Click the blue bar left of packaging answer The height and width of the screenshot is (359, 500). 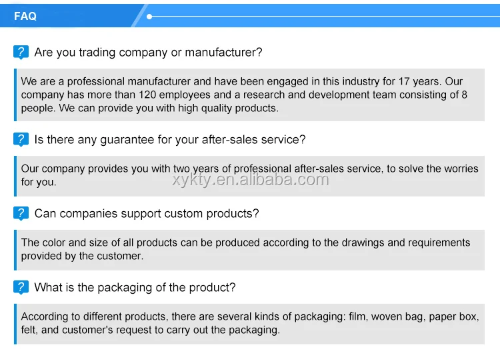point(15,323)
